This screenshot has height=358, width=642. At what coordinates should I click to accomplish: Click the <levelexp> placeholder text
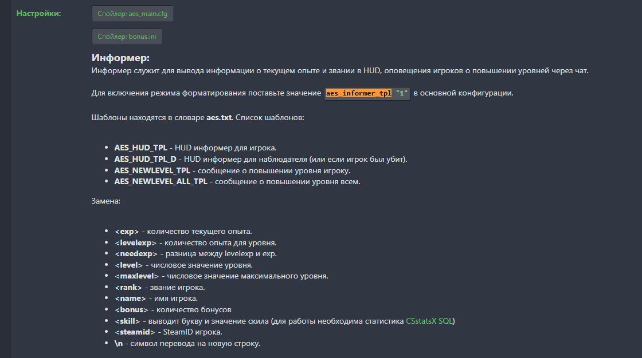tap(135, 243)
